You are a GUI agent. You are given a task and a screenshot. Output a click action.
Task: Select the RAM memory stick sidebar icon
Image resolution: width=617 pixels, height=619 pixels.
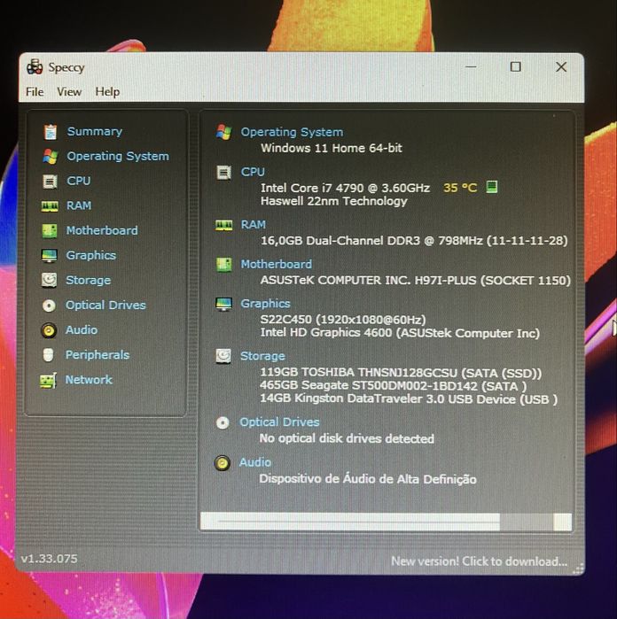[x=50, y=206]
